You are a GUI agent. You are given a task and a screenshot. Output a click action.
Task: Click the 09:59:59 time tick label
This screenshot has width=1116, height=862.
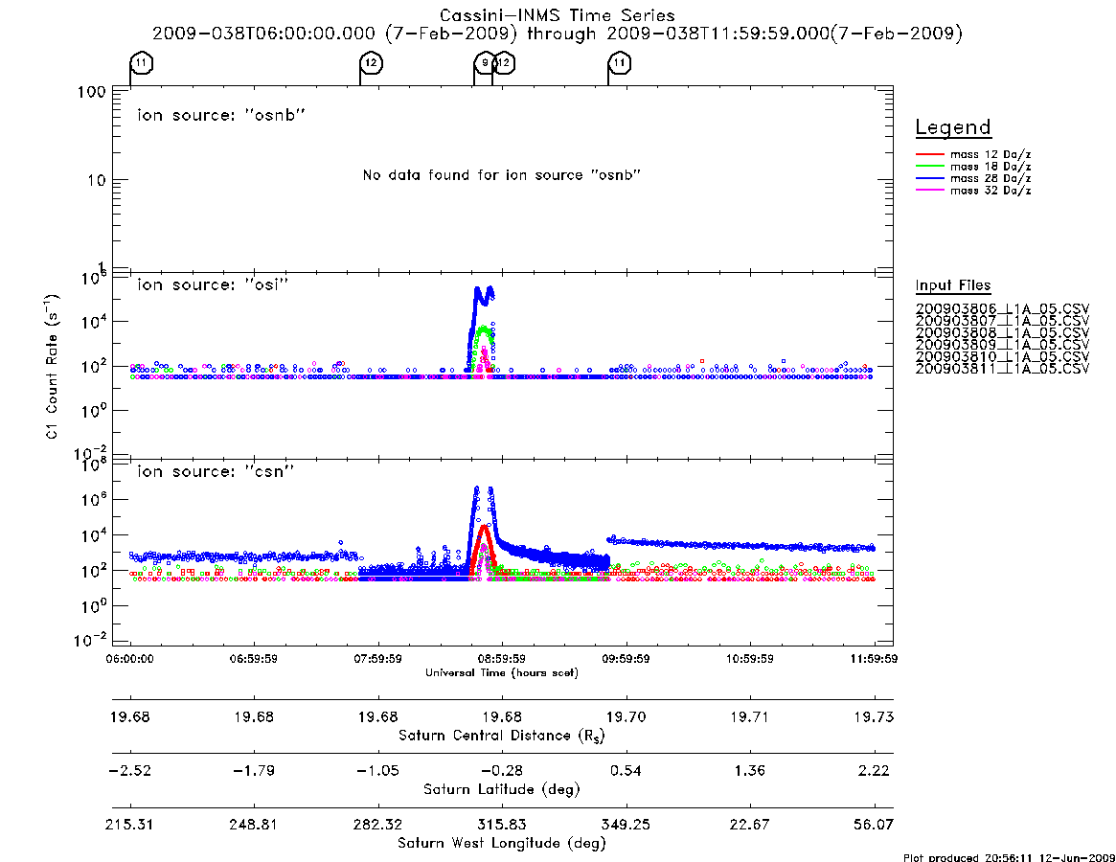(x=626, y=659)
